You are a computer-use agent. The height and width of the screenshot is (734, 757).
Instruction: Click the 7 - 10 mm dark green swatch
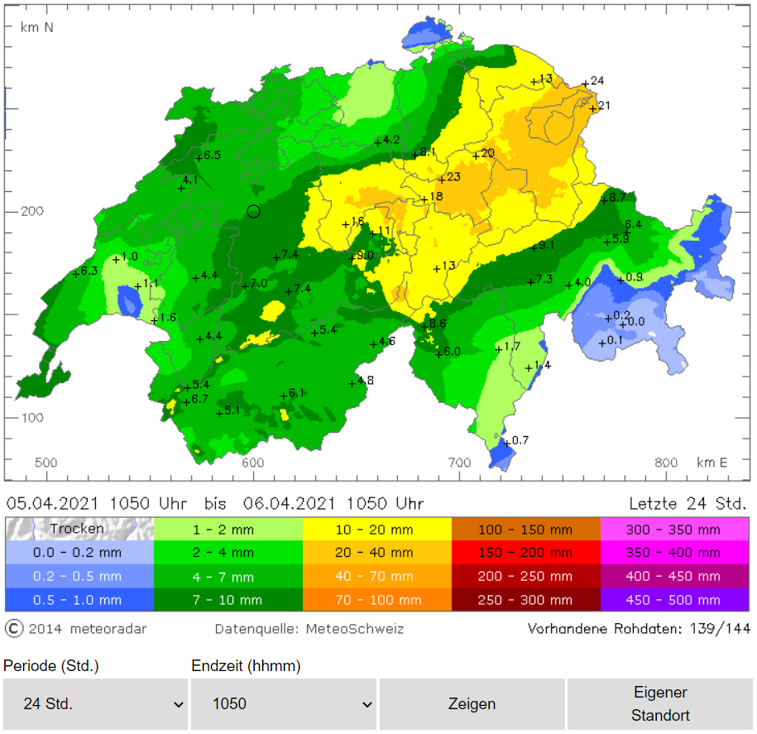click(x=228, y=600)
